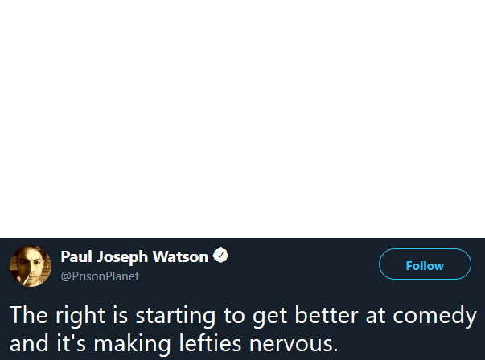This screenshot has width=485, height=360.
Task: Click the blank white area above the tweet
Action: [x=243, y=119]
